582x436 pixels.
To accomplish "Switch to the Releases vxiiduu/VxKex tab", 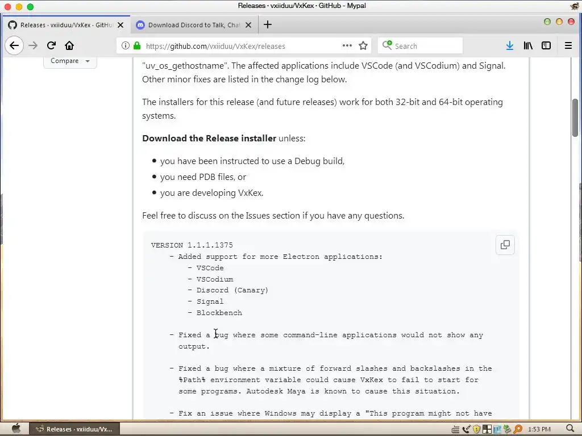I will tap(66, 25).
